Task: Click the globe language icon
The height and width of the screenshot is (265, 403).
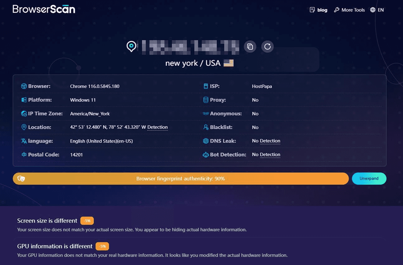Action: (373, 10)
